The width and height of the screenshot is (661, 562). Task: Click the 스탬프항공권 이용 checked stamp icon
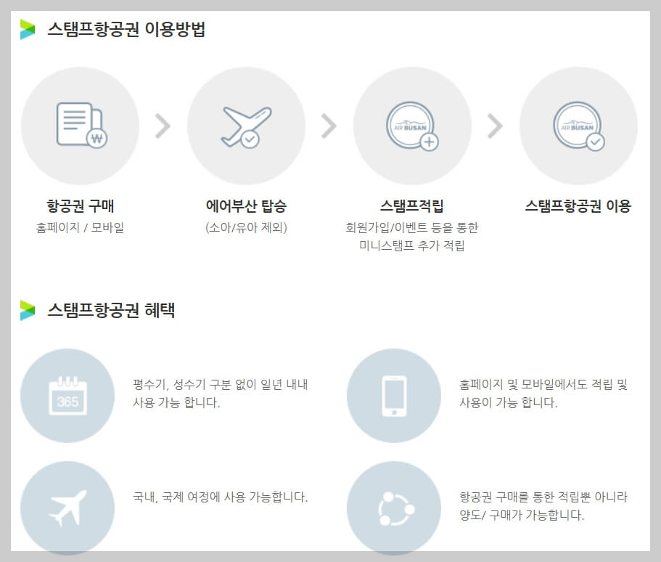click(x=577, y=124)
